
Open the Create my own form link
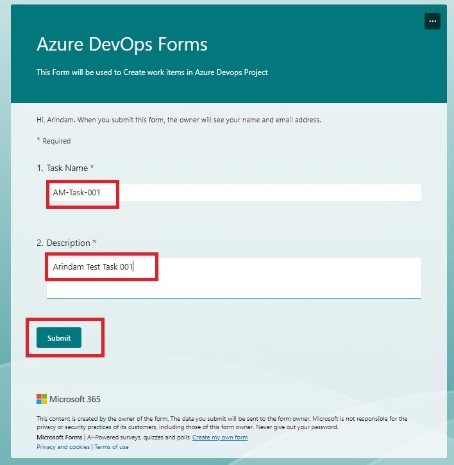(220, 437)
